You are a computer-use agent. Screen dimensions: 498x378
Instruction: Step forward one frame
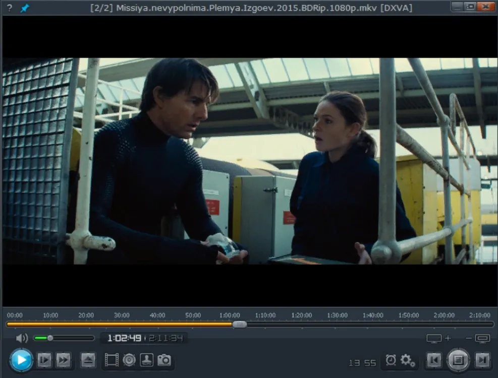pyautogui.click(x=44, y=360)
